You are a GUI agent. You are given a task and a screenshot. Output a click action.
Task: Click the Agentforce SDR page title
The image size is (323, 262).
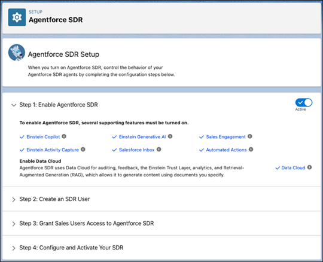pos(56,20)
